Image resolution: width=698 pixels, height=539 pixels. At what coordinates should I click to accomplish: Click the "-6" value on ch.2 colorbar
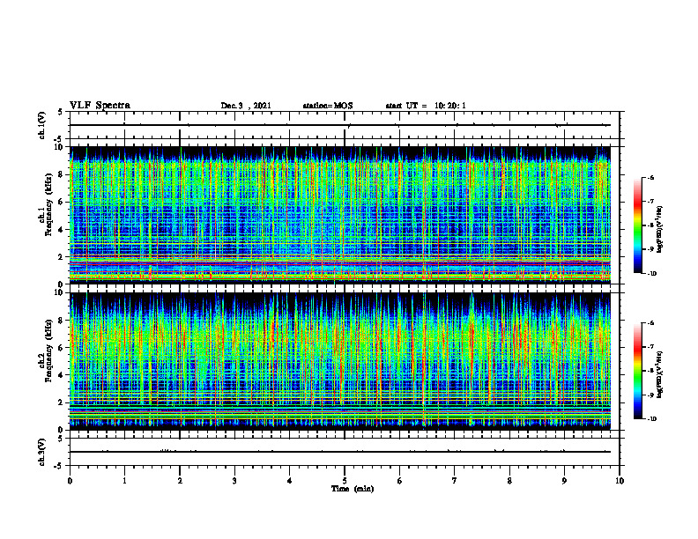click(650, 323)
